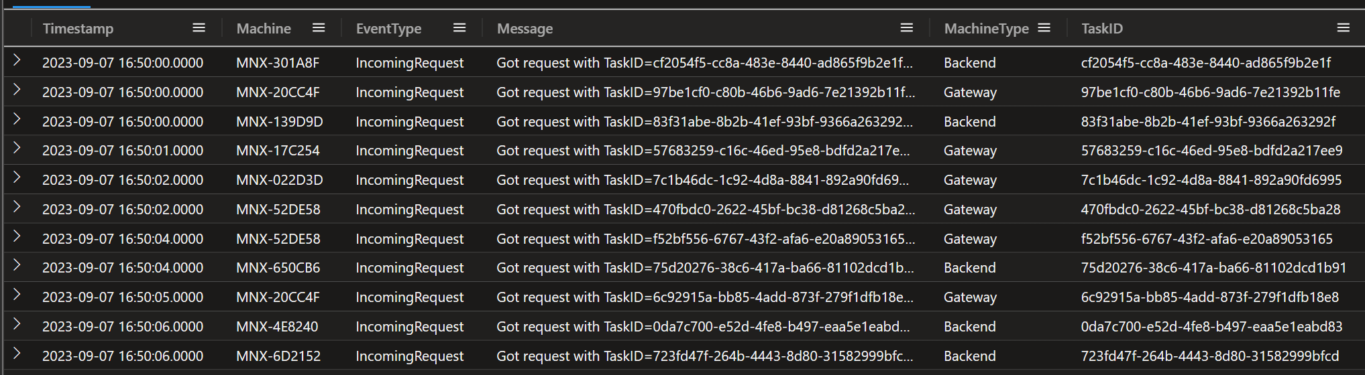Expand the row for machine MNX-17C254
This screenshot has width=1365, height=375.
tap(17, 148)
